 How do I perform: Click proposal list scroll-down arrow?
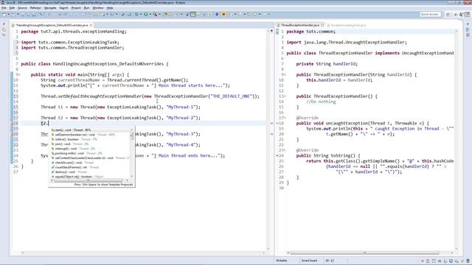click(x=131, y=177)
